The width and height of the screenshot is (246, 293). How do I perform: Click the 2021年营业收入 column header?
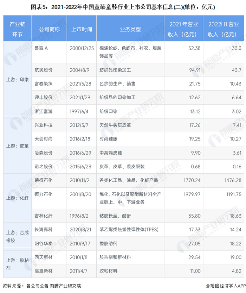183,29
